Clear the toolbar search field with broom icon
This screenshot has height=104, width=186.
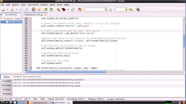[106, 10]
